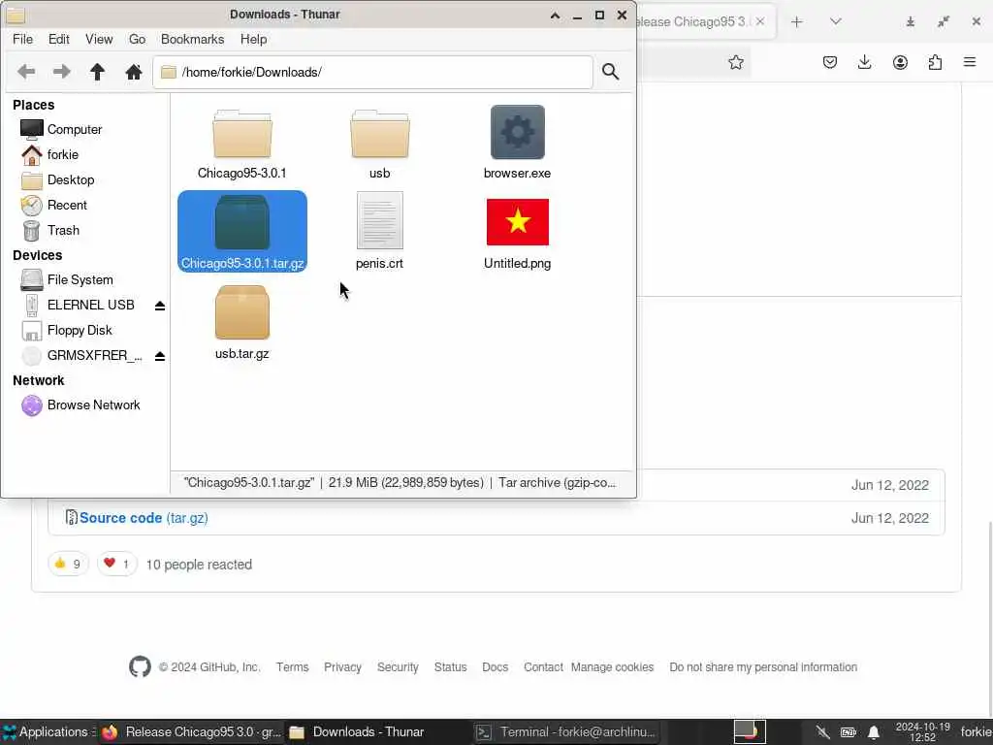The image size is (993, 745).
Task: Open the Applications menu in the taskbar
Action: [48, 732]
